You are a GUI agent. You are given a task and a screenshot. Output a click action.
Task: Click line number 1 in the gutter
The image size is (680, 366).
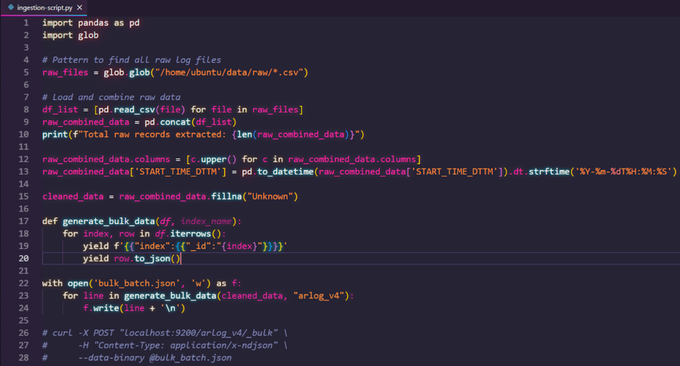pos(26,23)
